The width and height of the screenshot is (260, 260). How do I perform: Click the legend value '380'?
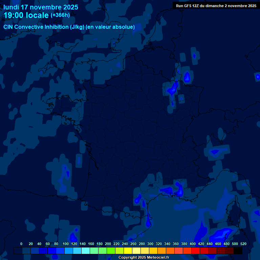point(184,244)
